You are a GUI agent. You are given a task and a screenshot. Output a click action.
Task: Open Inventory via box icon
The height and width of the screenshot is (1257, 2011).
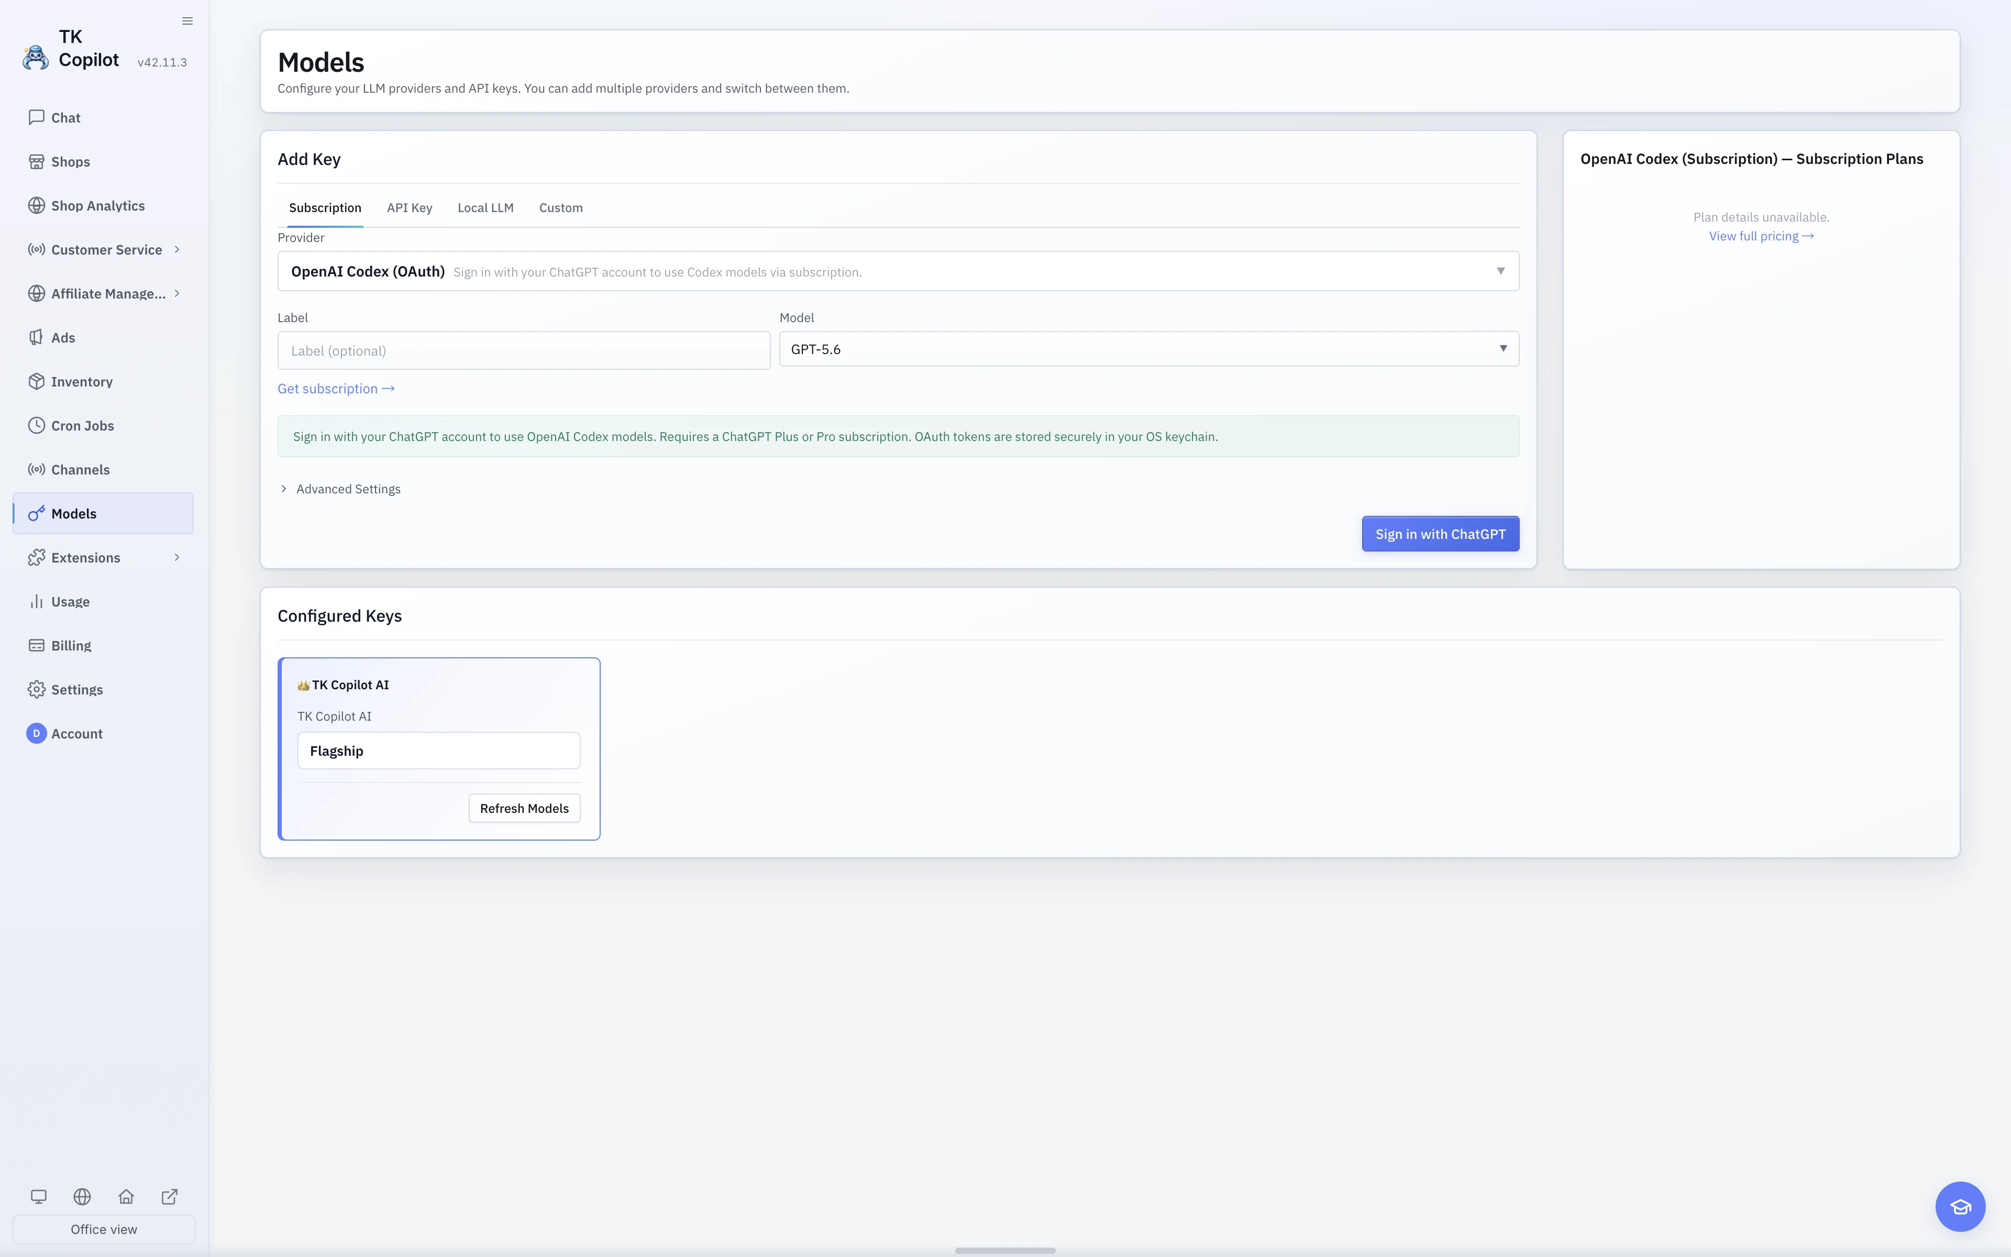click(x=36, y=382)
